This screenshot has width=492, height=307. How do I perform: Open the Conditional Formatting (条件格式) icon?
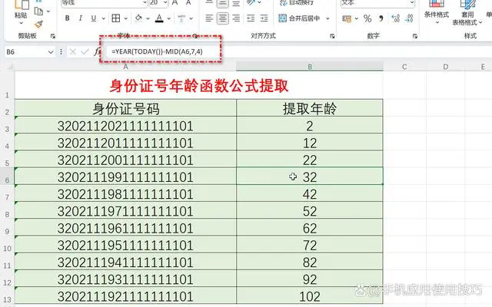coord(436,11)
